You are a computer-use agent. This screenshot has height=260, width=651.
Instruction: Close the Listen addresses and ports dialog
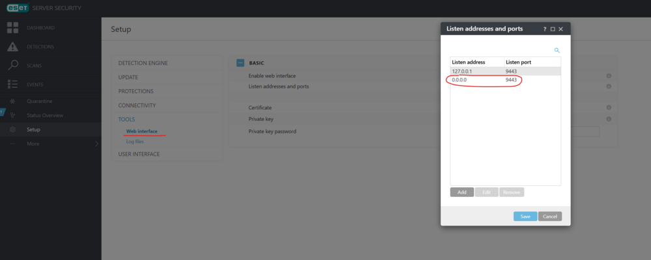[x=561, y=29]
